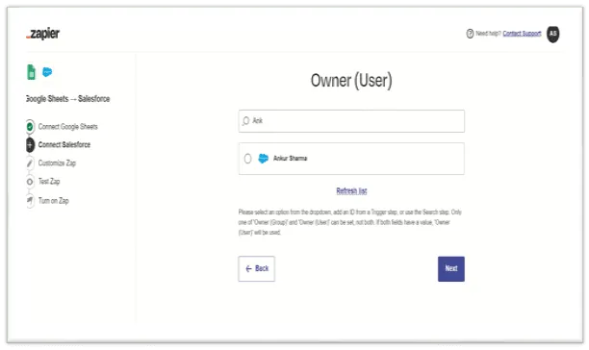Viewport: 589px width, 350px height.
Task: Click the Owner (User) heading
Action: click(351, 80)
